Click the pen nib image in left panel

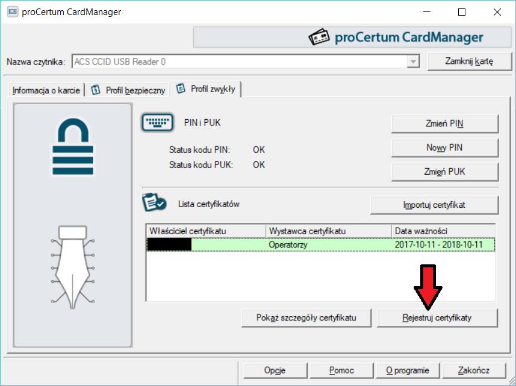pos(73,267)
